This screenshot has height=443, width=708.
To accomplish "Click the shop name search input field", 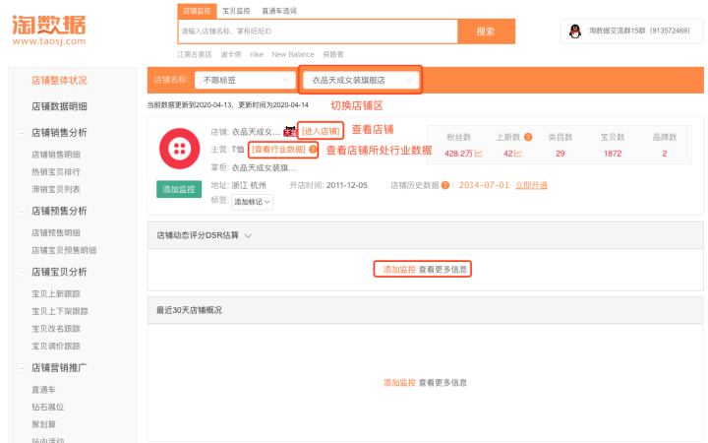I will (x=318, y=32).
